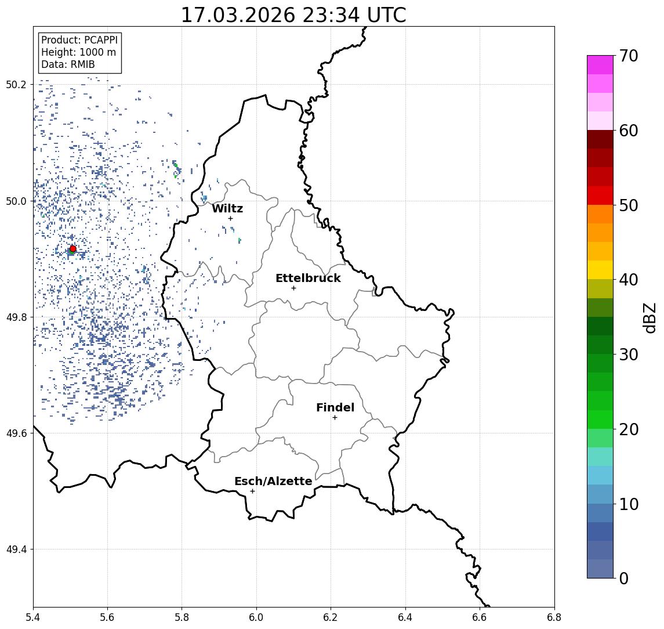Click the light blue segment above 10
The image size is (664, 629).
point(600,494)
